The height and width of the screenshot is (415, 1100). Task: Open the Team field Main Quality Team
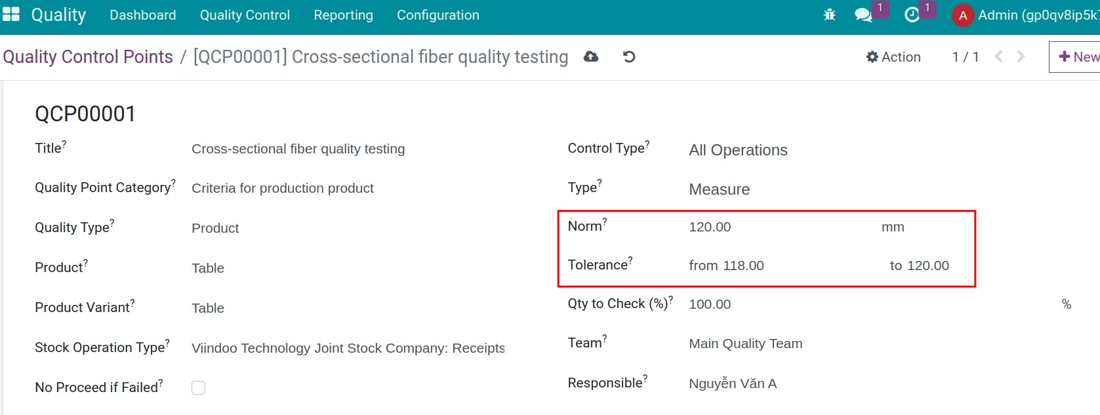pos(745,344)
